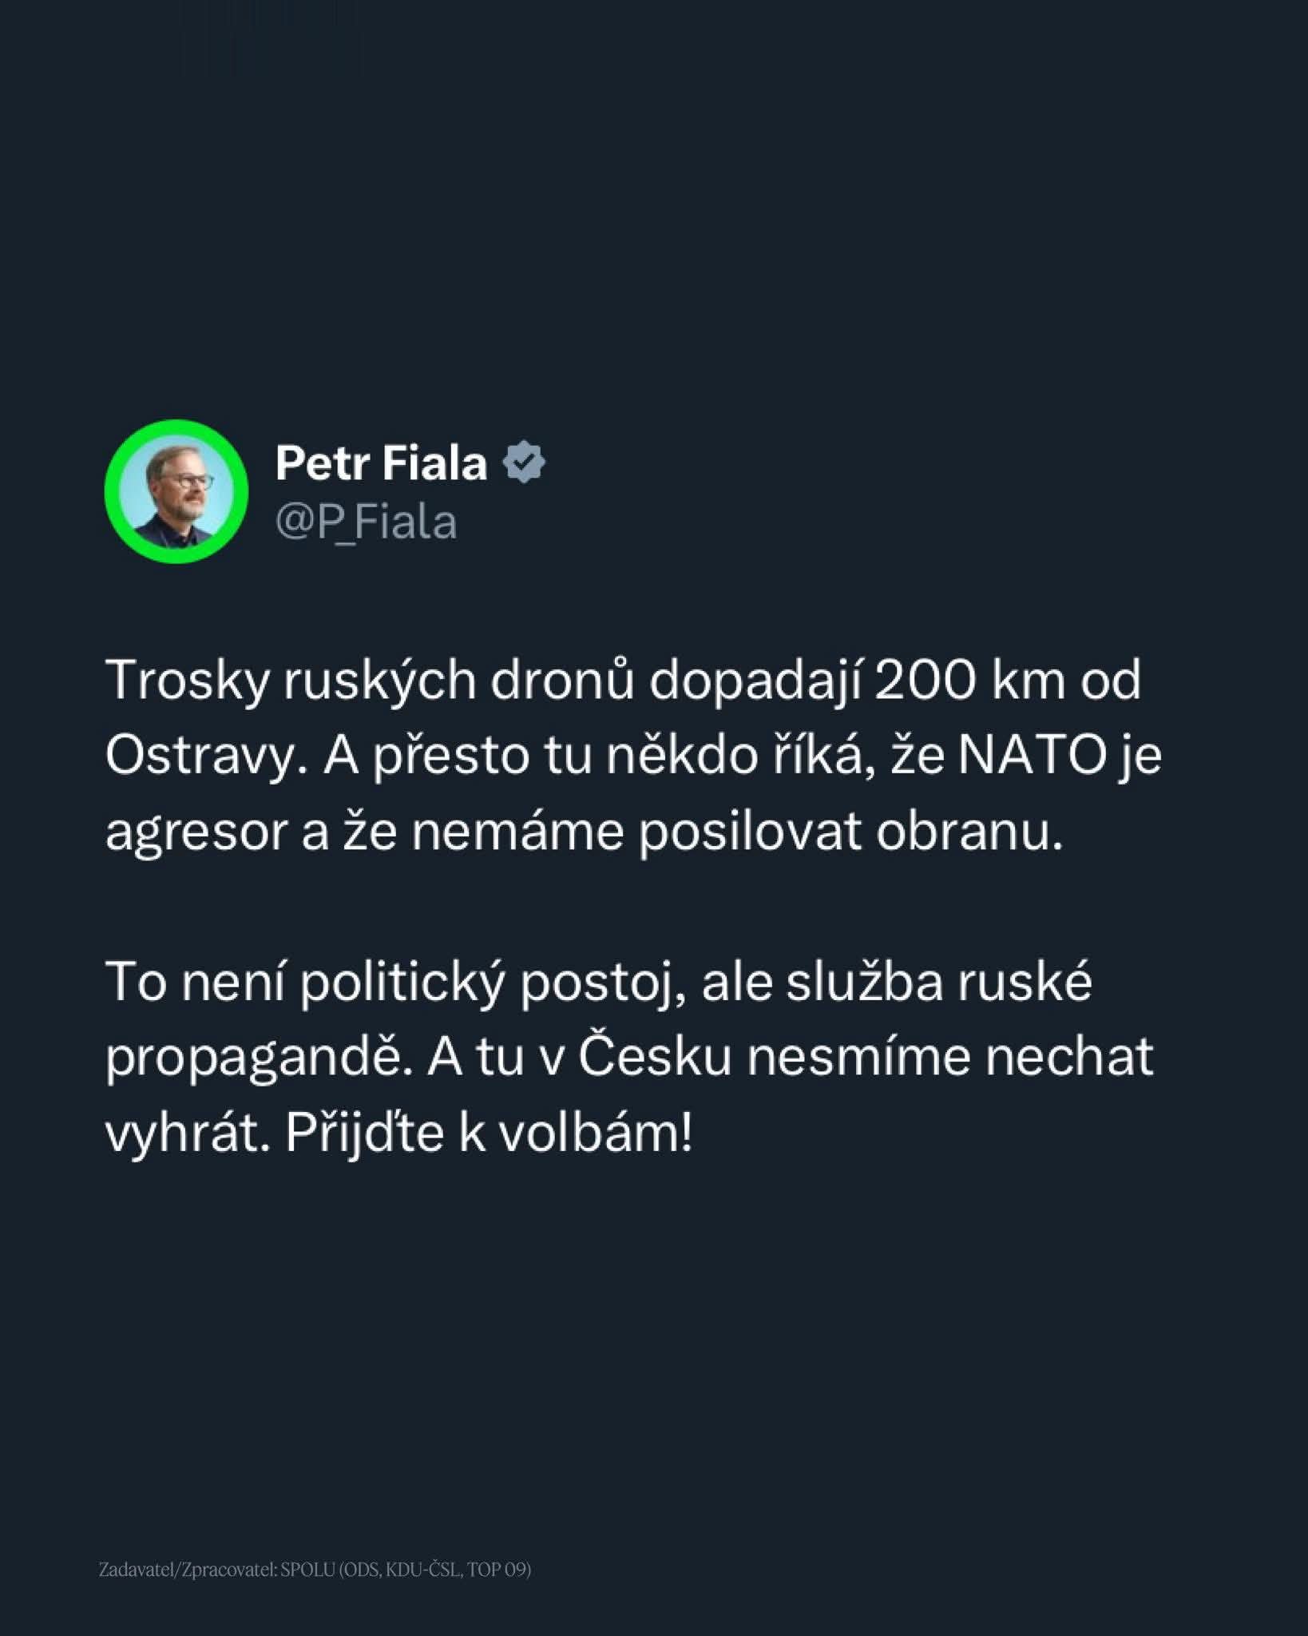
Task: Click "KDU-ČSL" in the footer disclaimer
Action: point(423,1570)
